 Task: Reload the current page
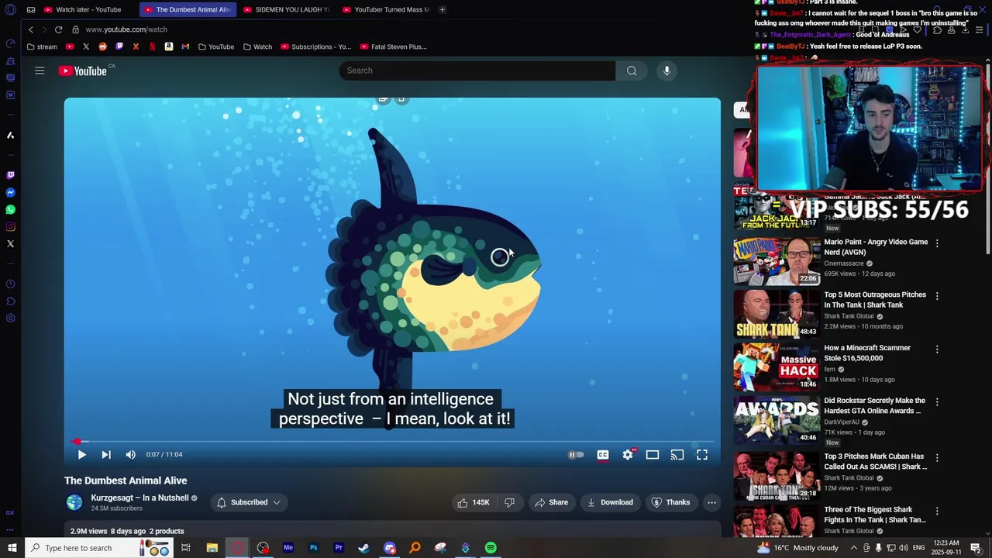pos(58,29)
